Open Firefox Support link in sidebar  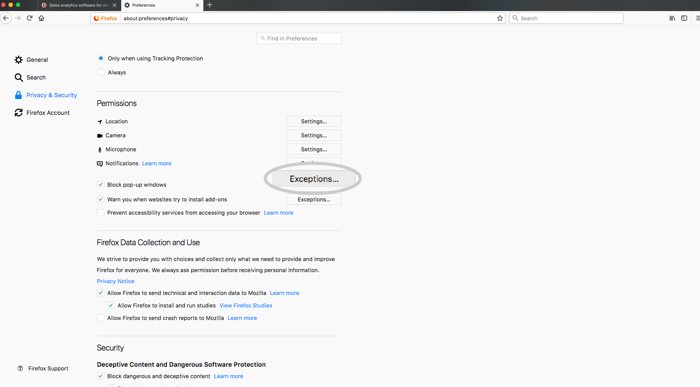pyautogui.click(x=43, y=368)
